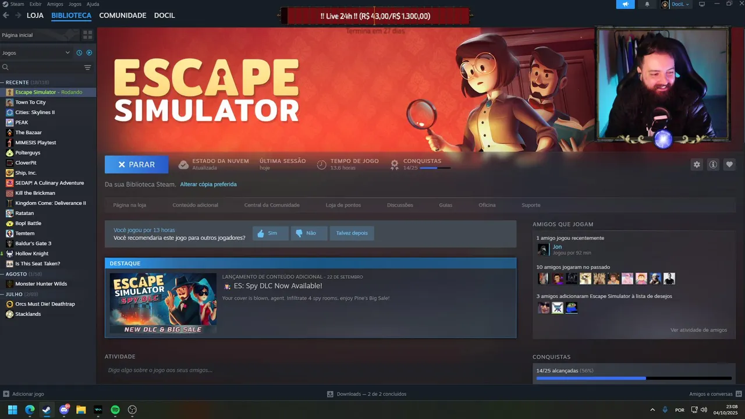The image size is (745, 419).
Task: Open Spy DLC news thumbnail
Action: point(163,303)
